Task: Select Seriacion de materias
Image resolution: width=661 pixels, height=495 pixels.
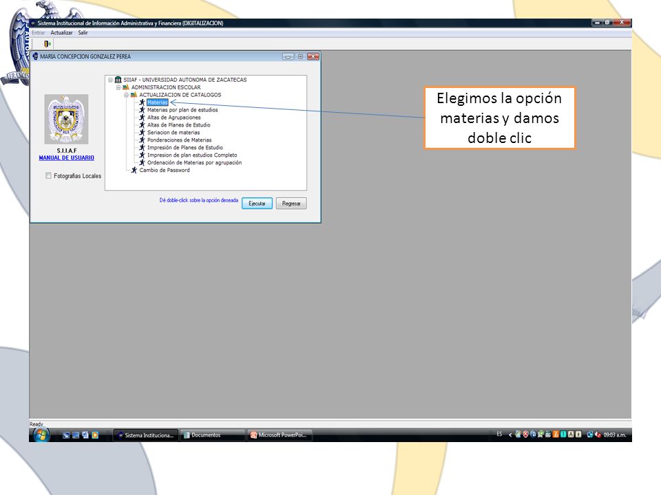Action: [x=174, y=133]
